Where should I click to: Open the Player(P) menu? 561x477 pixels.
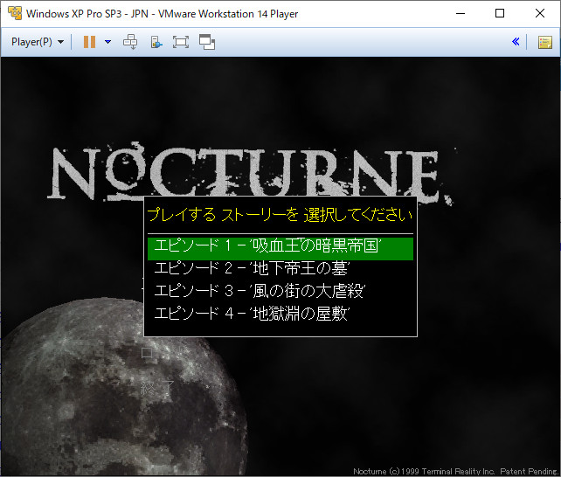38,42
